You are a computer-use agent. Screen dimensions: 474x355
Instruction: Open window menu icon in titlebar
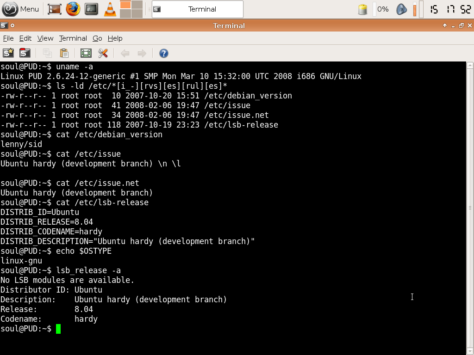(x=4, y=25)
